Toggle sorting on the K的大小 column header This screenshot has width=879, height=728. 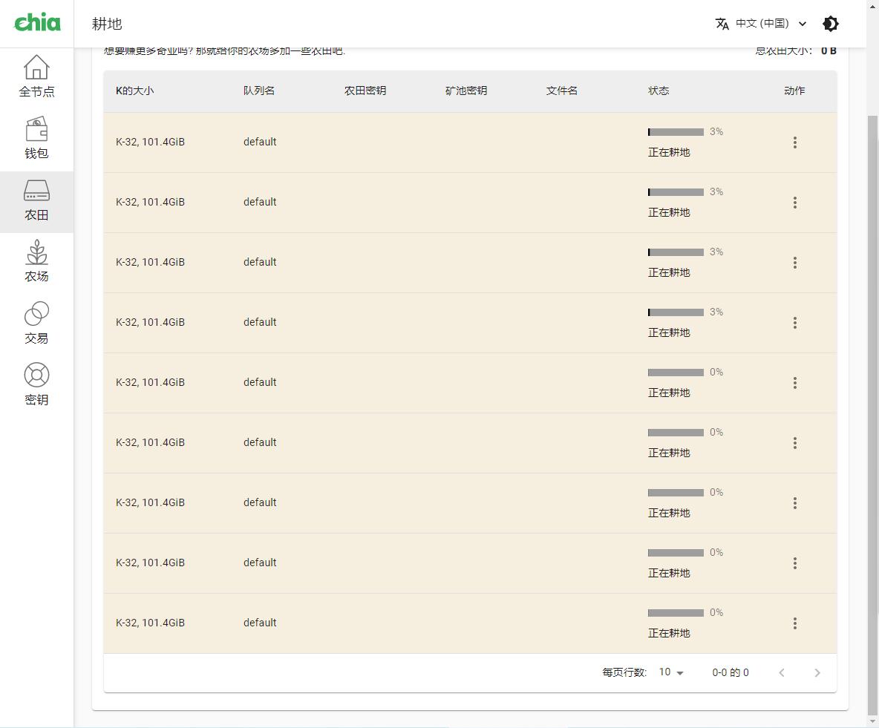point(134,91)
